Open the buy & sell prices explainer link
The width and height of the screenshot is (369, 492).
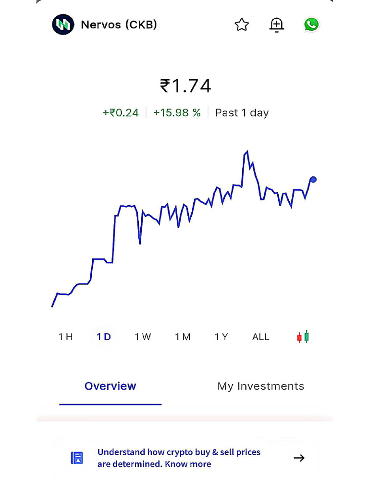coord(179,458)
